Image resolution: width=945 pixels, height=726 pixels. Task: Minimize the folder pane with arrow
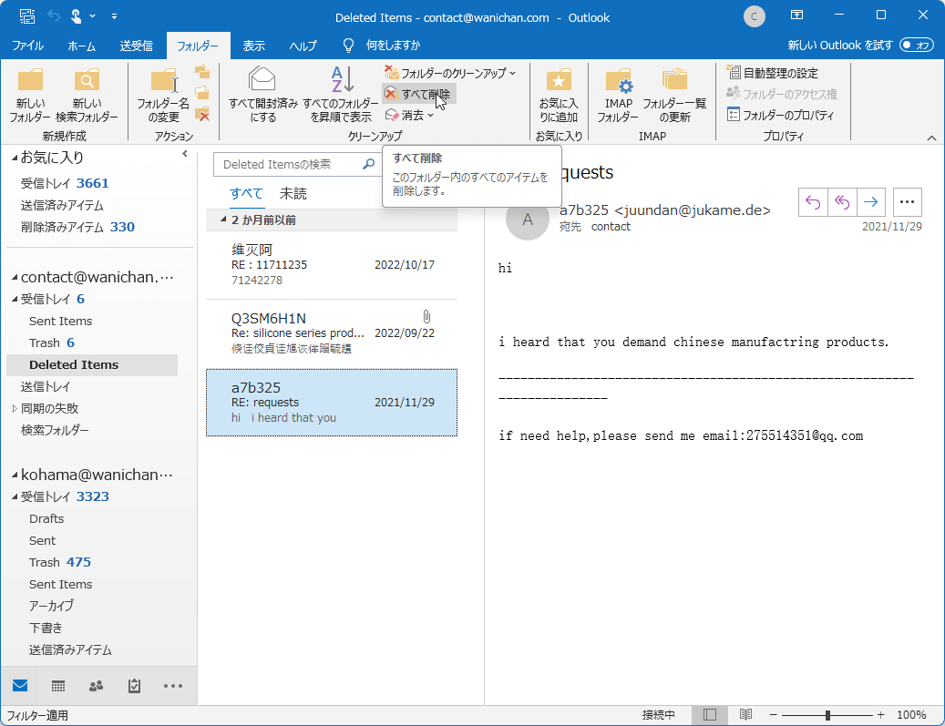tap(185, 154)
